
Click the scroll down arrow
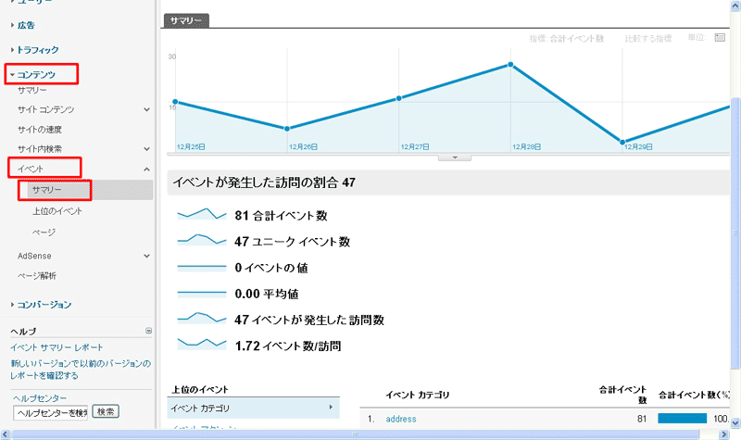point(735,422)
